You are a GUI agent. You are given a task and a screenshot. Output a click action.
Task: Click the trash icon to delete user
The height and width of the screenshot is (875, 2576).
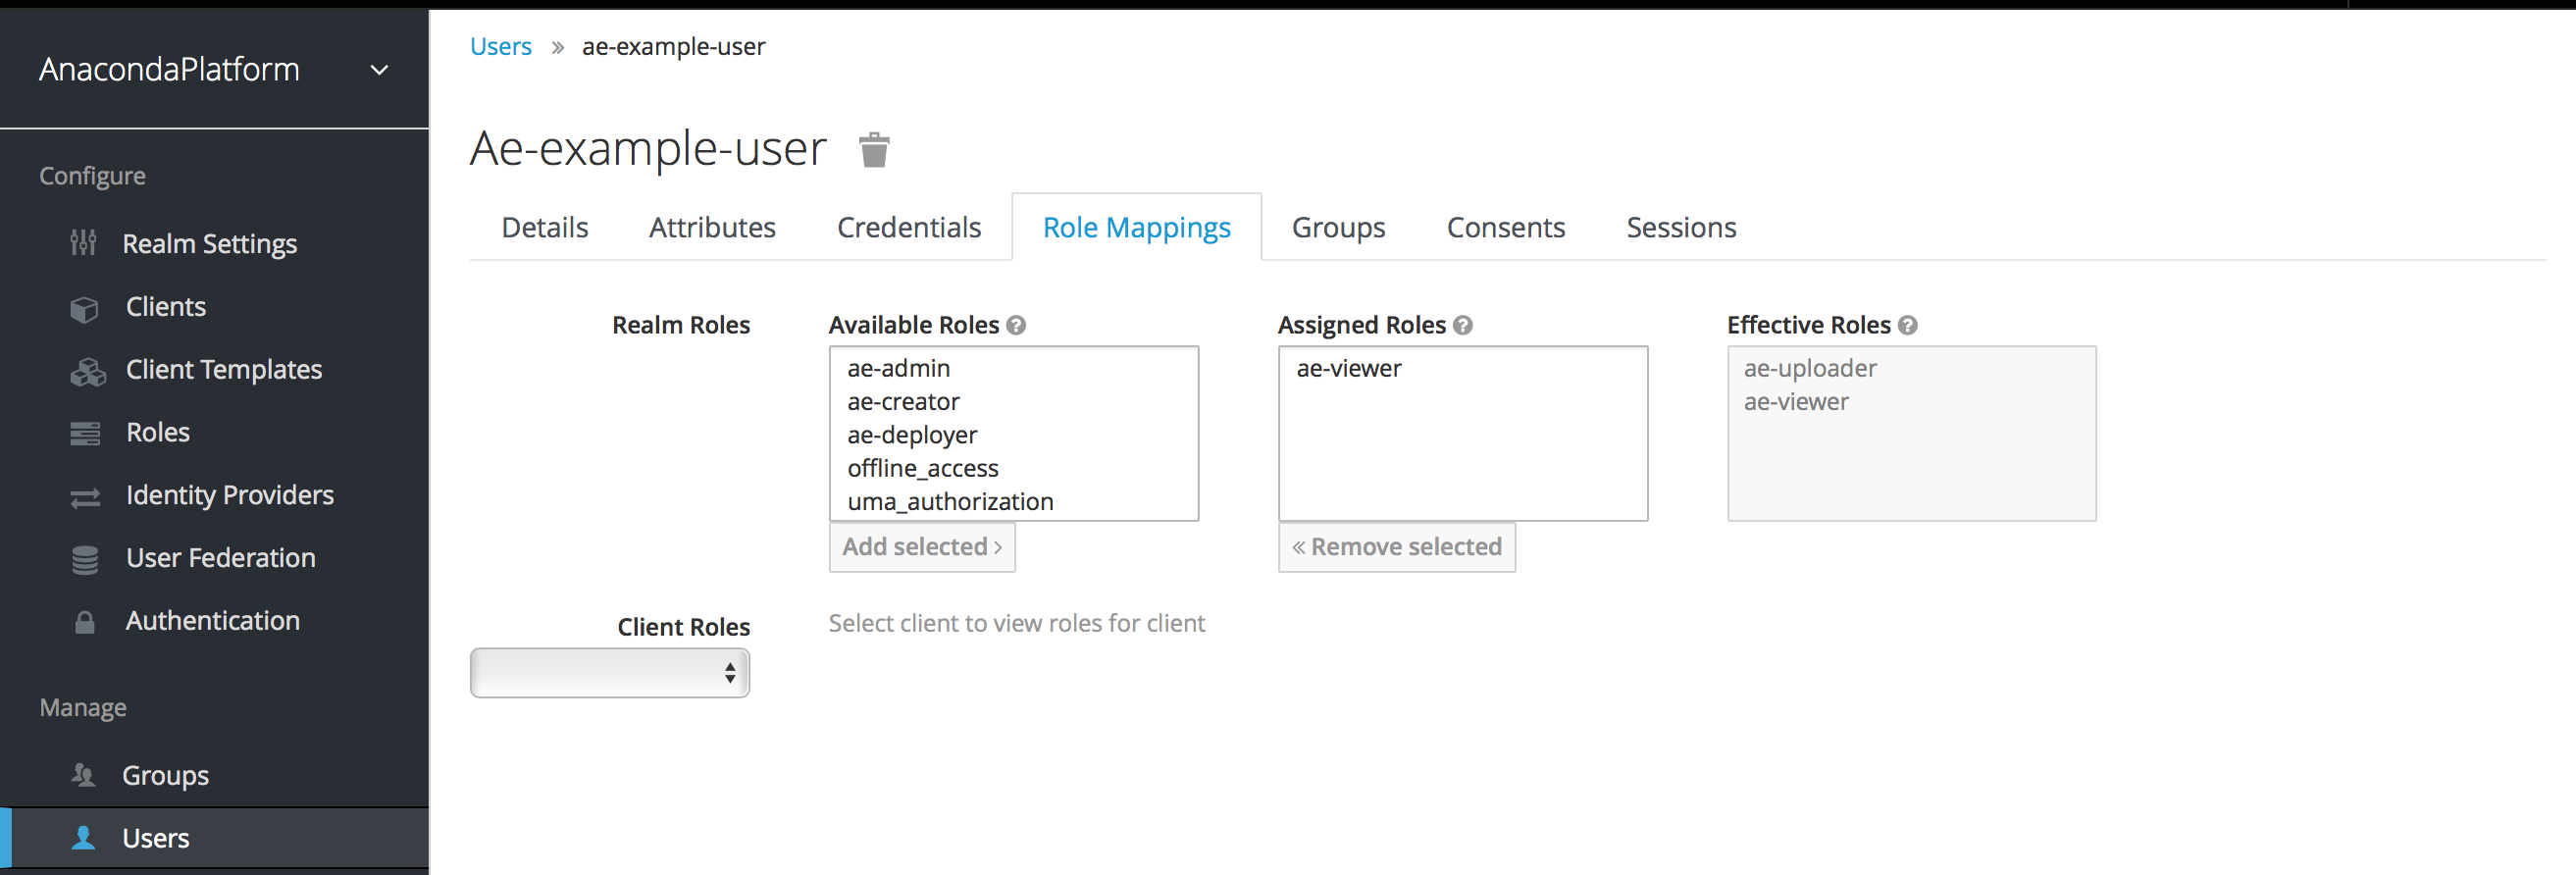[x=874, y=150]
